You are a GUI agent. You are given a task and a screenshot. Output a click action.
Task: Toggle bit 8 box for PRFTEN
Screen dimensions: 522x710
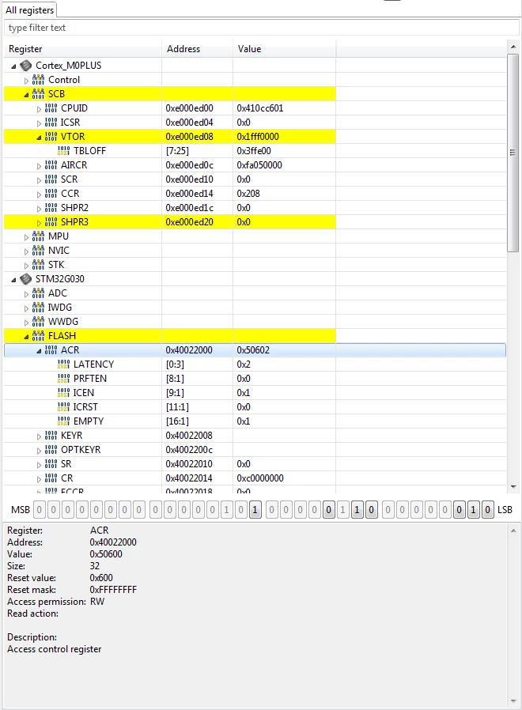pyautogui.click(x=371, y=510)
